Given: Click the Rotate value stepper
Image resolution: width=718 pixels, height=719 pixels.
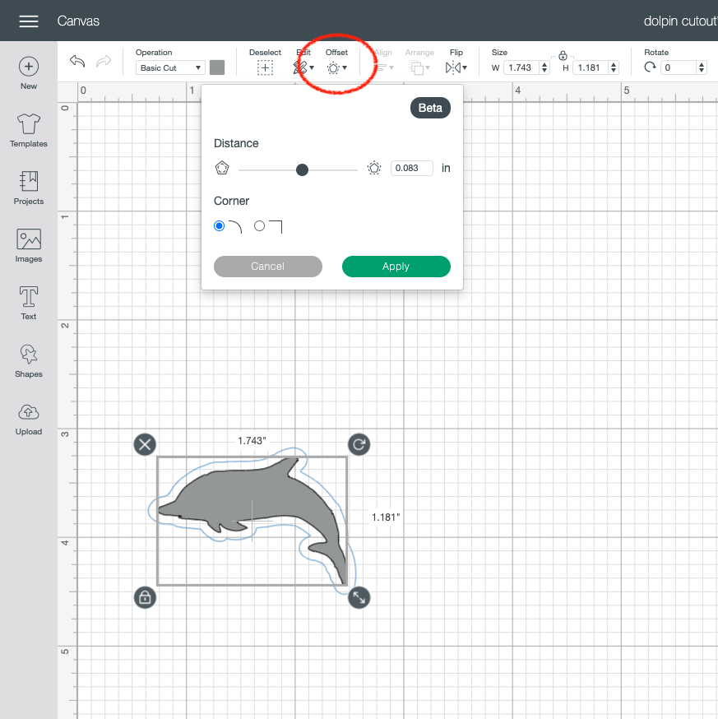Looking at the screenshot, I should point(702,67).
